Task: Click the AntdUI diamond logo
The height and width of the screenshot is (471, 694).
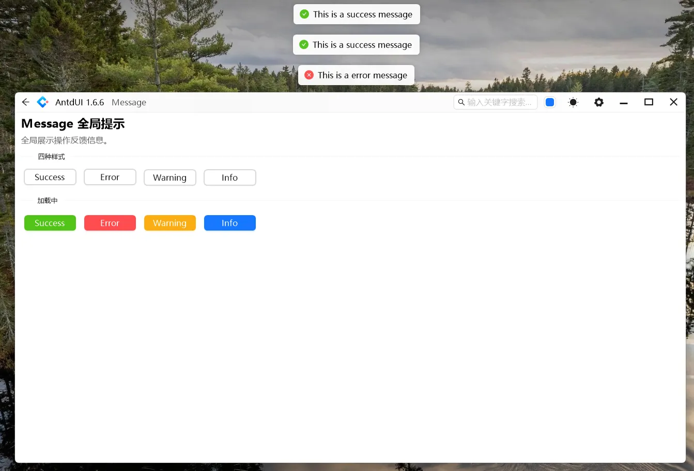Action: point(43,102)
